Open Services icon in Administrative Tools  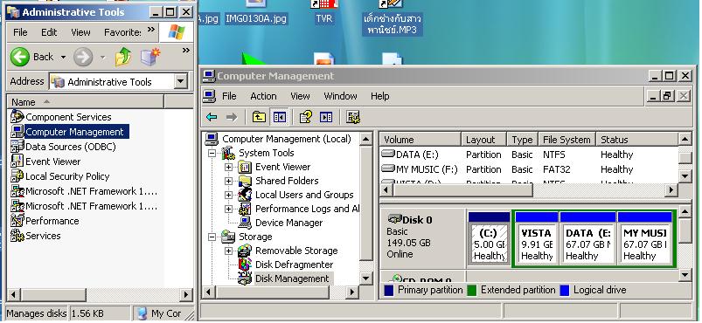point(17,236)
